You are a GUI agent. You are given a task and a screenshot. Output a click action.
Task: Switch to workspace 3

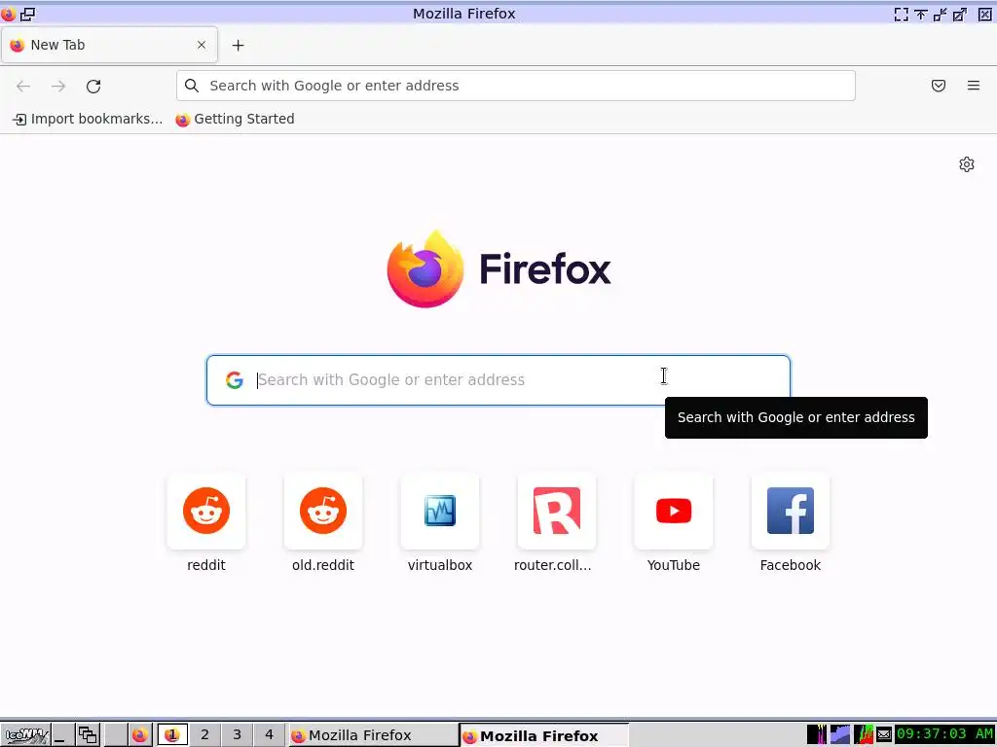238,735
